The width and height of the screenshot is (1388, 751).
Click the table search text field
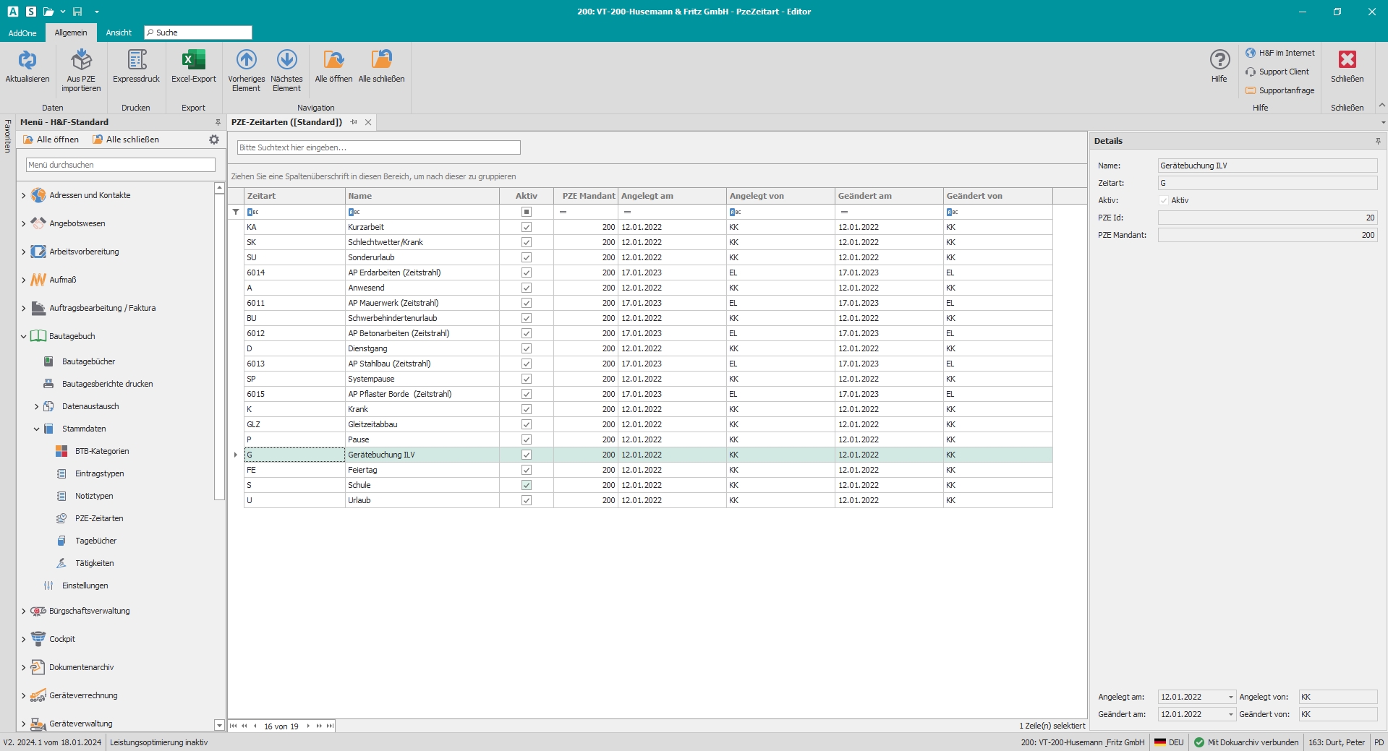378,147
